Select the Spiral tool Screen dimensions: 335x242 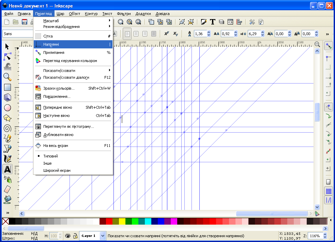click(7, 128)
